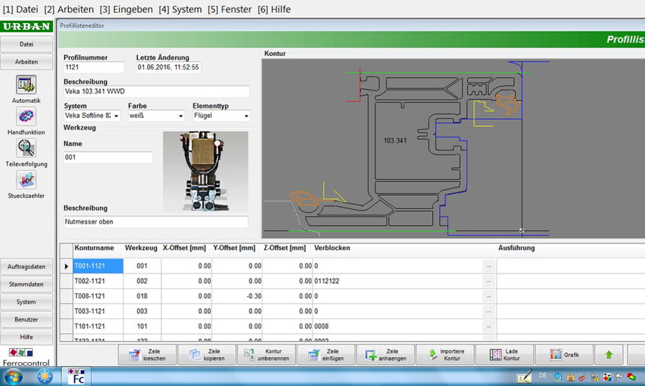Click Zeile kopieren toolbar button

(x=205, y=354)
